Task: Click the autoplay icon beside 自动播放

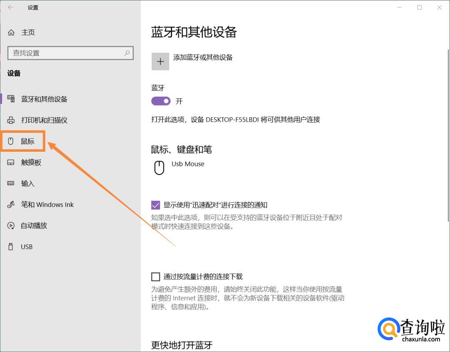Action: click(11, 226)
